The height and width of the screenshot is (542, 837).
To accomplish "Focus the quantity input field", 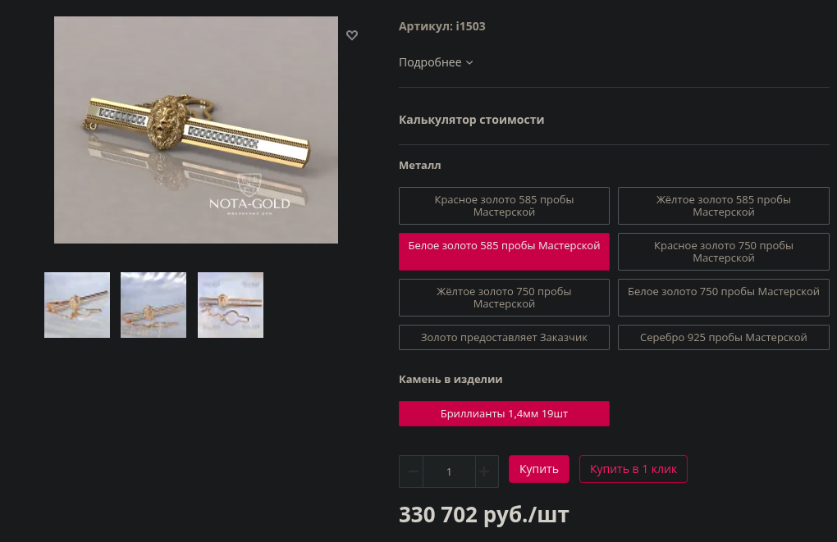I will coord(449,471).
